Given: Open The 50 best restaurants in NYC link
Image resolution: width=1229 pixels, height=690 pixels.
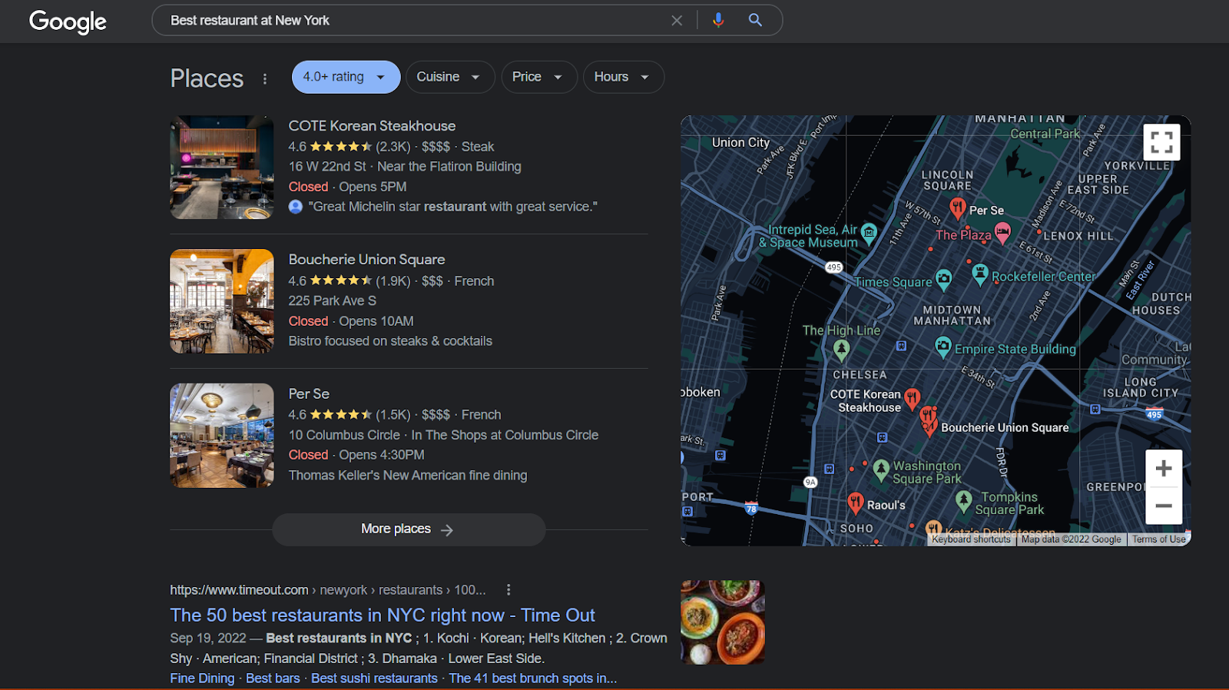Looking at the screenshot, I should (x=383, y=615).
